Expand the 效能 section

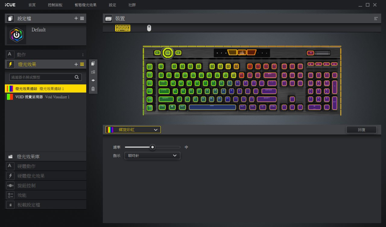click(x=46, y=195)
